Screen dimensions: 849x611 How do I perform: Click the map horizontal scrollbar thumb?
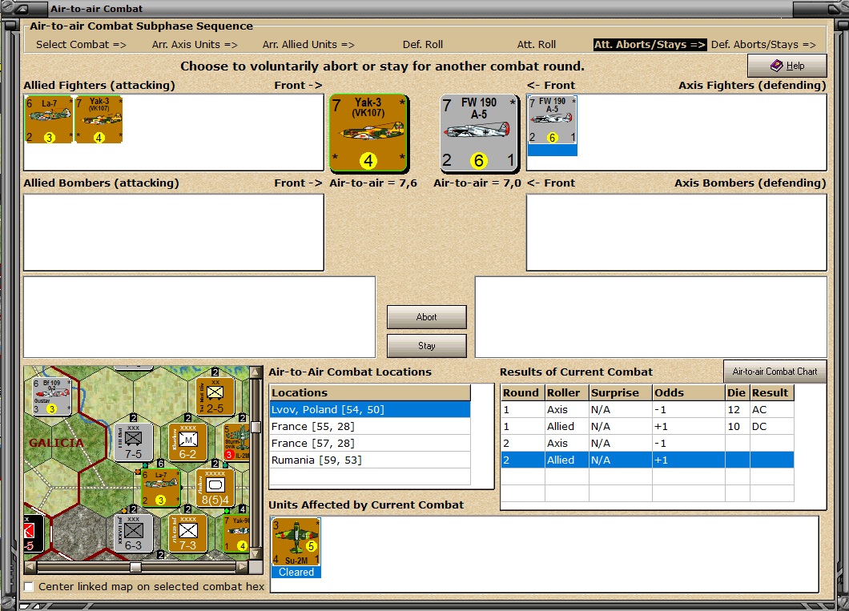click(x=136, y=567)
